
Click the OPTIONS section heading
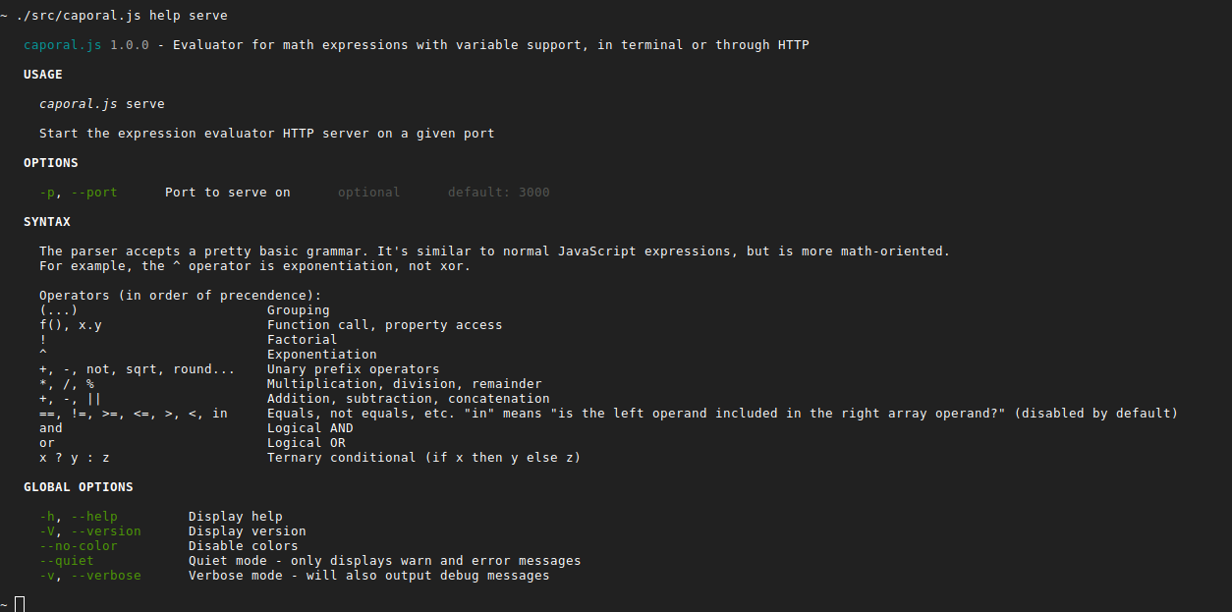pyautogui.click(x=51, y=163)
